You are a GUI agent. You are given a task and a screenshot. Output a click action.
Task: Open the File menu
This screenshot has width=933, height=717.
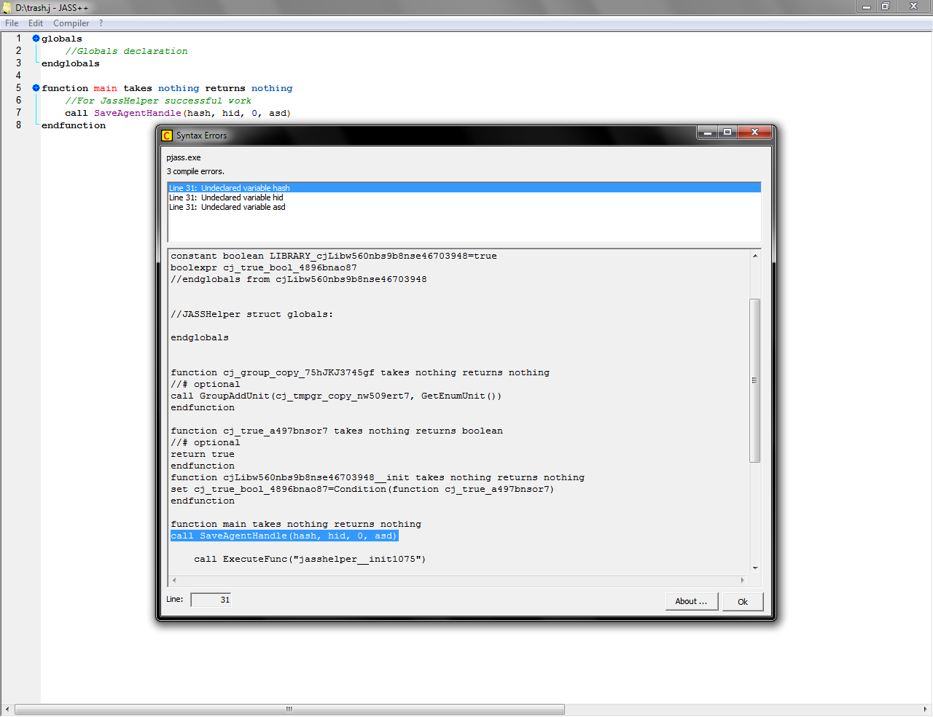[12, 23]
